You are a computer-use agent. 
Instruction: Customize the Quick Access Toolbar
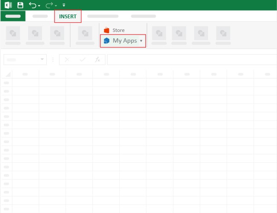(64, 5)
